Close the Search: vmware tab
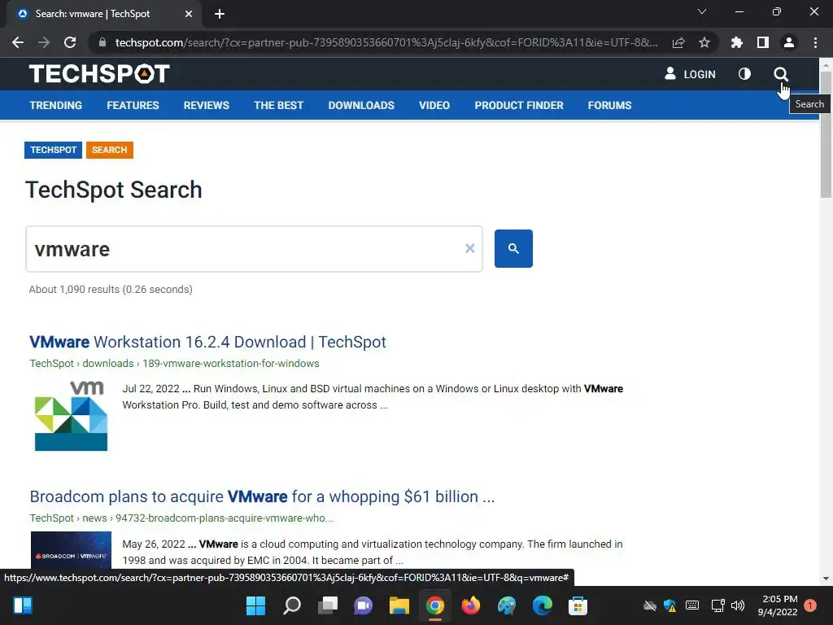833x625 pixels. tap(189, 14)
